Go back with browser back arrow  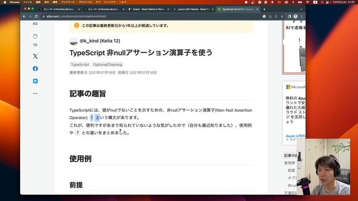coord(24,16)
